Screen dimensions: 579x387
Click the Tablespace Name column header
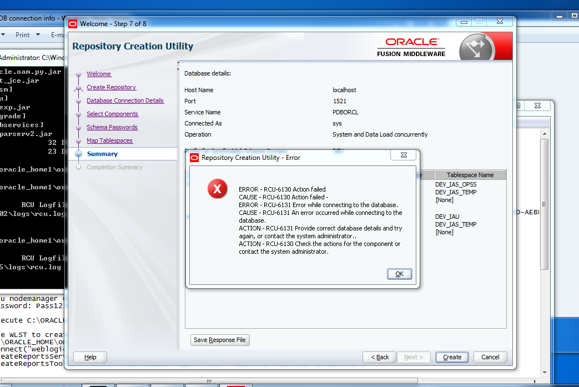tap(470, 175)
